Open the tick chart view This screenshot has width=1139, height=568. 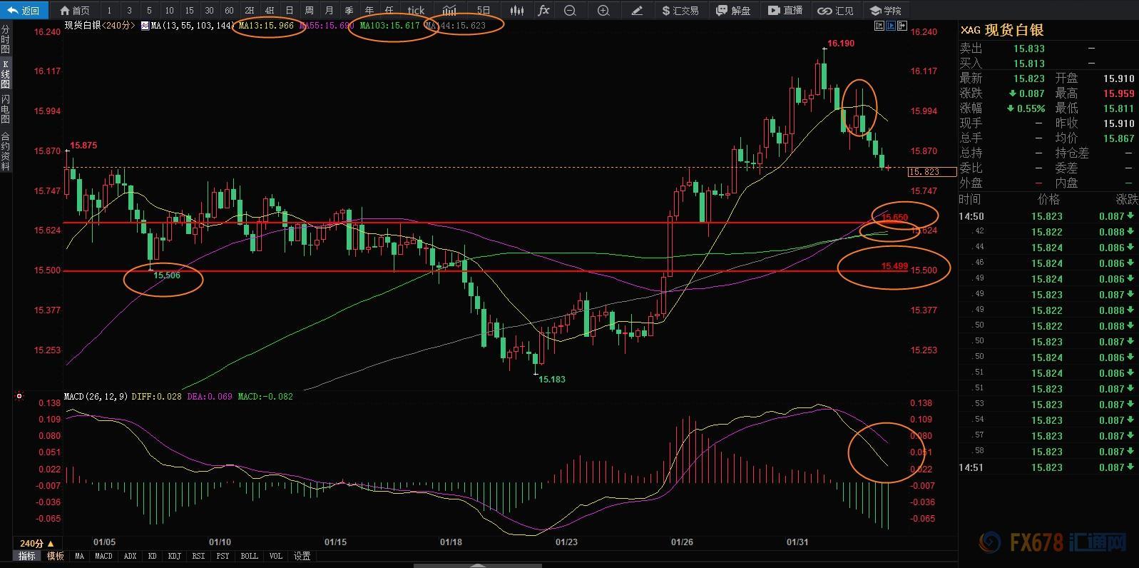pyautogui.click(x=416, y=10)
